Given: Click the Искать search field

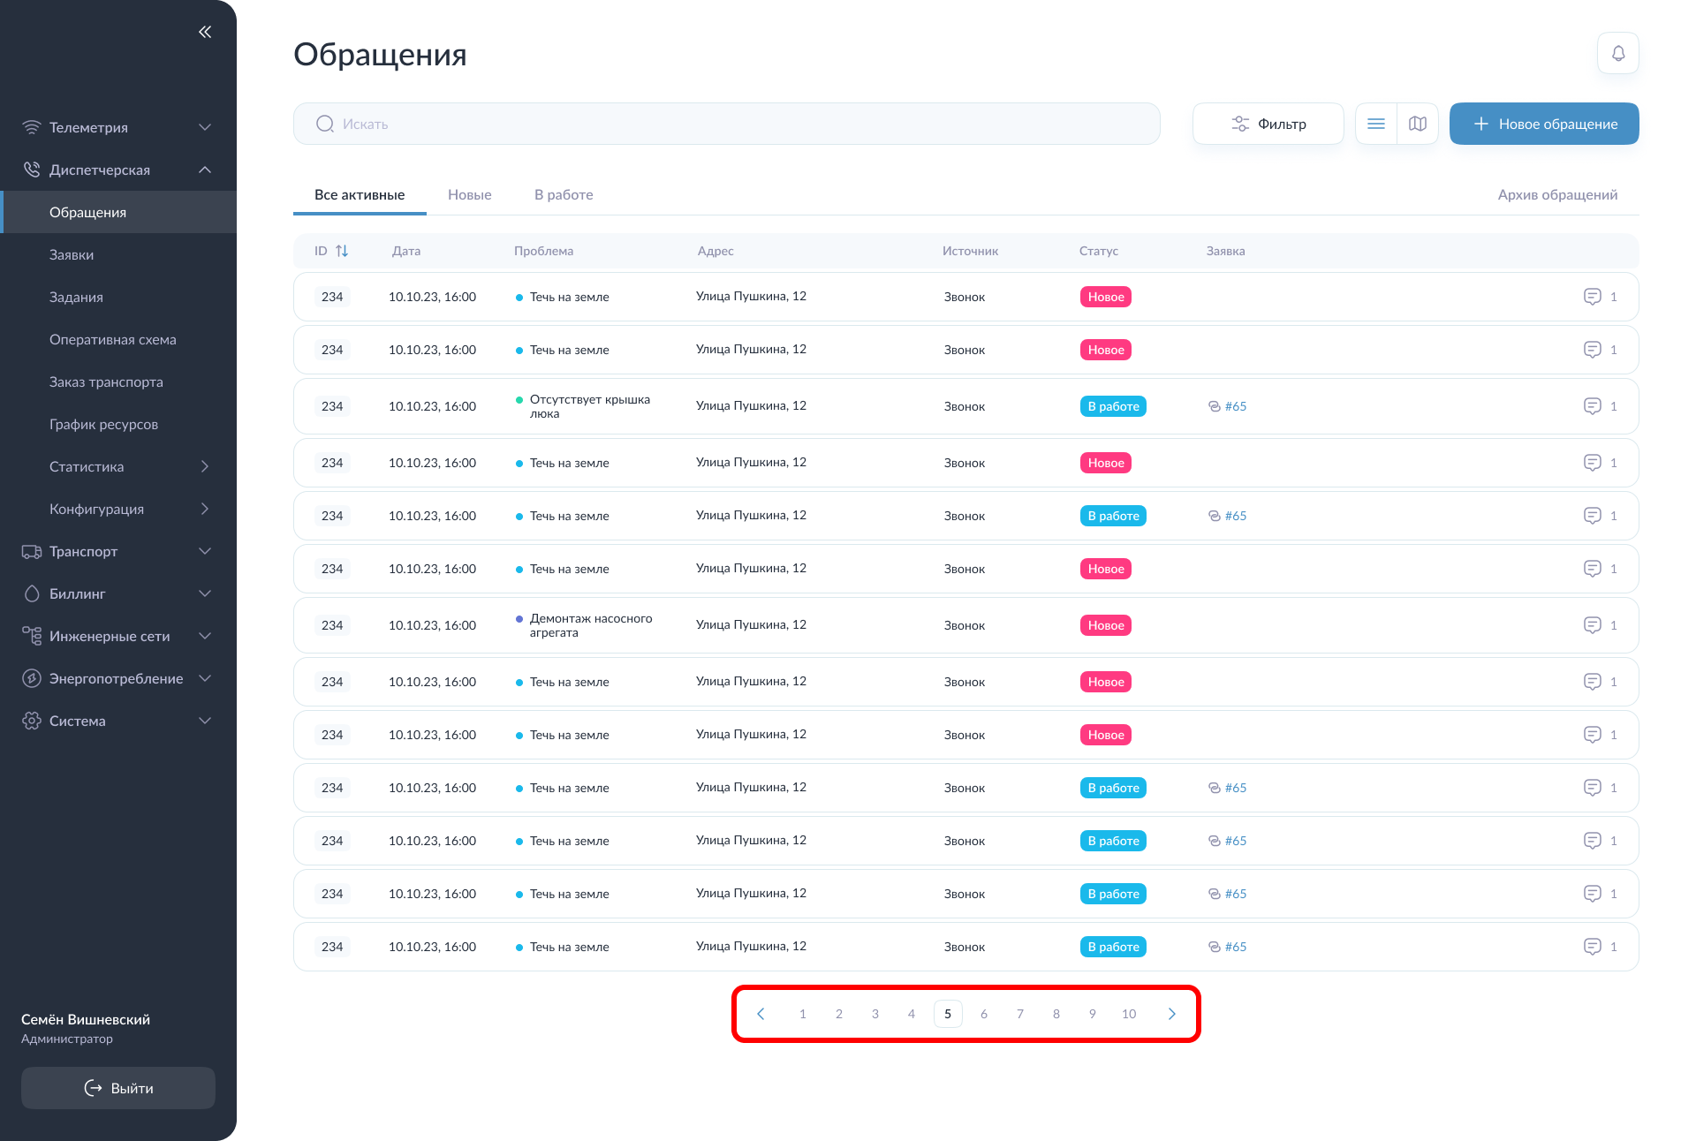Looking at the screenshot, I should coord(726,124).
